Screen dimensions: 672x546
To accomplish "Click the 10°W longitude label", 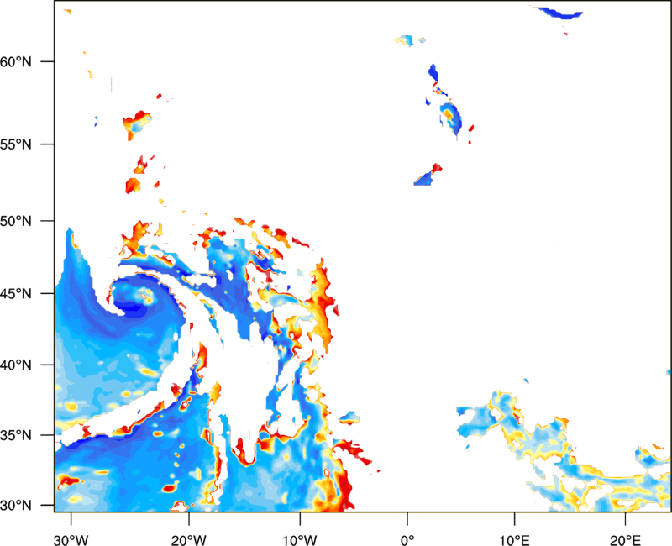I will pyautogui.click(x=300, y=540).
